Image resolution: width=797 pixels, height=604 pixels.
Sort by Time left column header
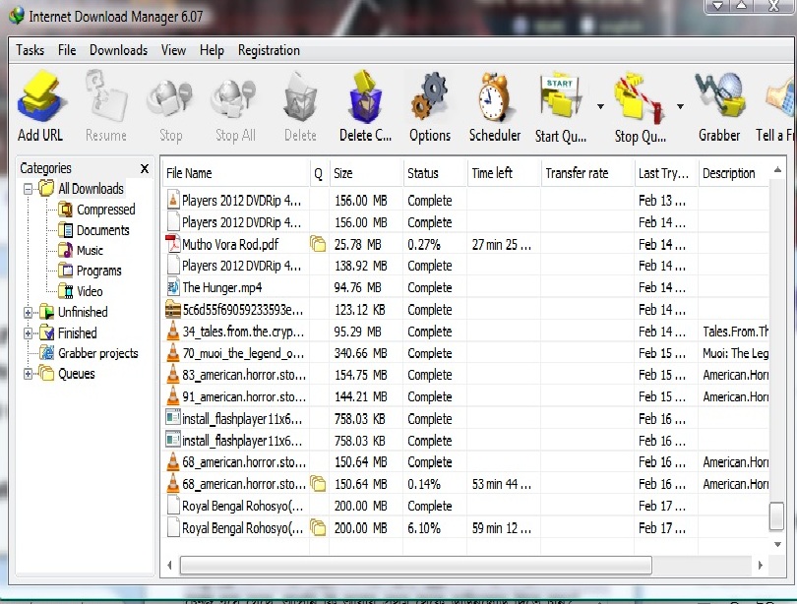click(504, 173)
